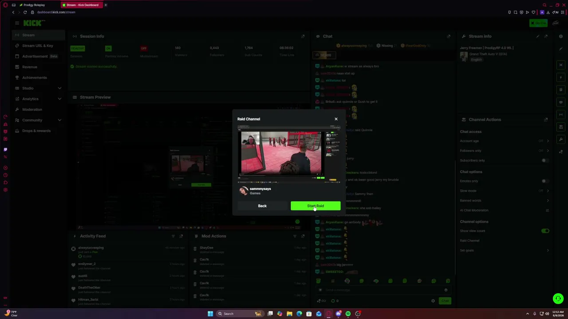
Task: Select the Stream - Kick Dashboard tab
Action: pos(81,5)
